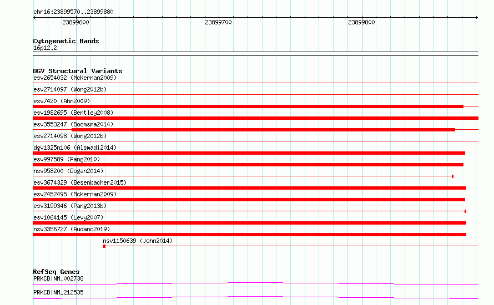The height and width of the screenshot is (305, 494).
Task: Click the red bar of dgv1325n106
Action: pyautogui.click(x=249, y=153)
